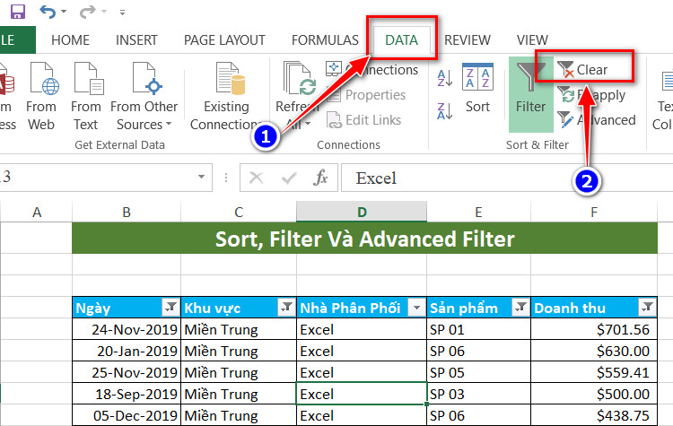Select the SP 05 product cell
673x426 pixels.
click(x=478, y=372)
